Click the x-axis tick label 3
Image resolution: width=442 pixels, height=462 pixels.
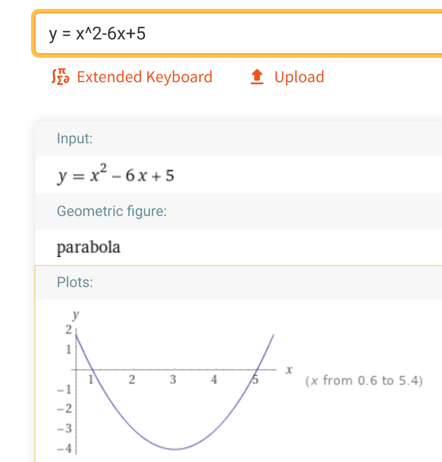pos(173,381)
